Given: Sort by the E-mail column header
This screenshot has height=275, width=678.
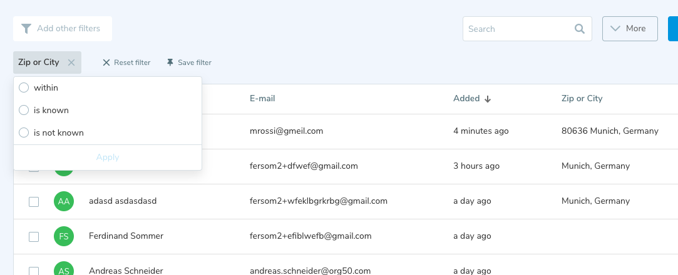Looking at the screenshot, I should coord(262,99).
